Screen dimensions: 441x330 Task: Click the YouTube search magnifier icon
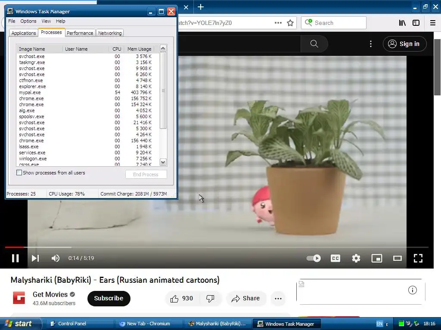[x=314, y=44]
